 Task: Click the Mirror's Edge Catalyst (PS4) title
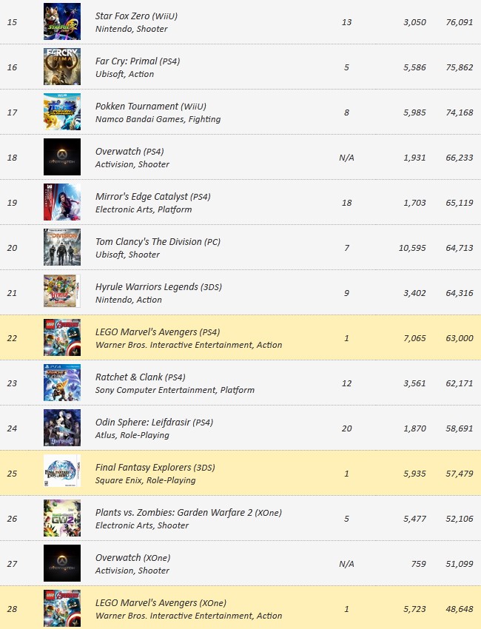point(153,197)
